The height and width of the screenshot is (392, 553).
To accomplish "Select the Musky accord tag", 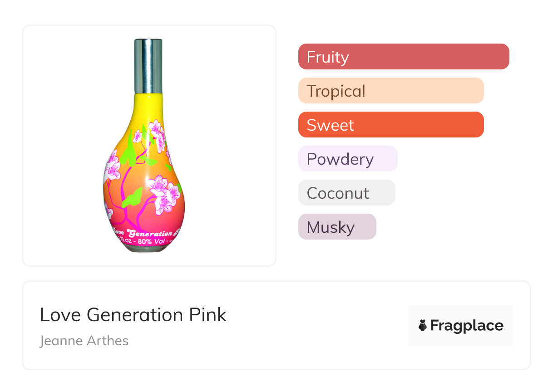I will [337, 227].
